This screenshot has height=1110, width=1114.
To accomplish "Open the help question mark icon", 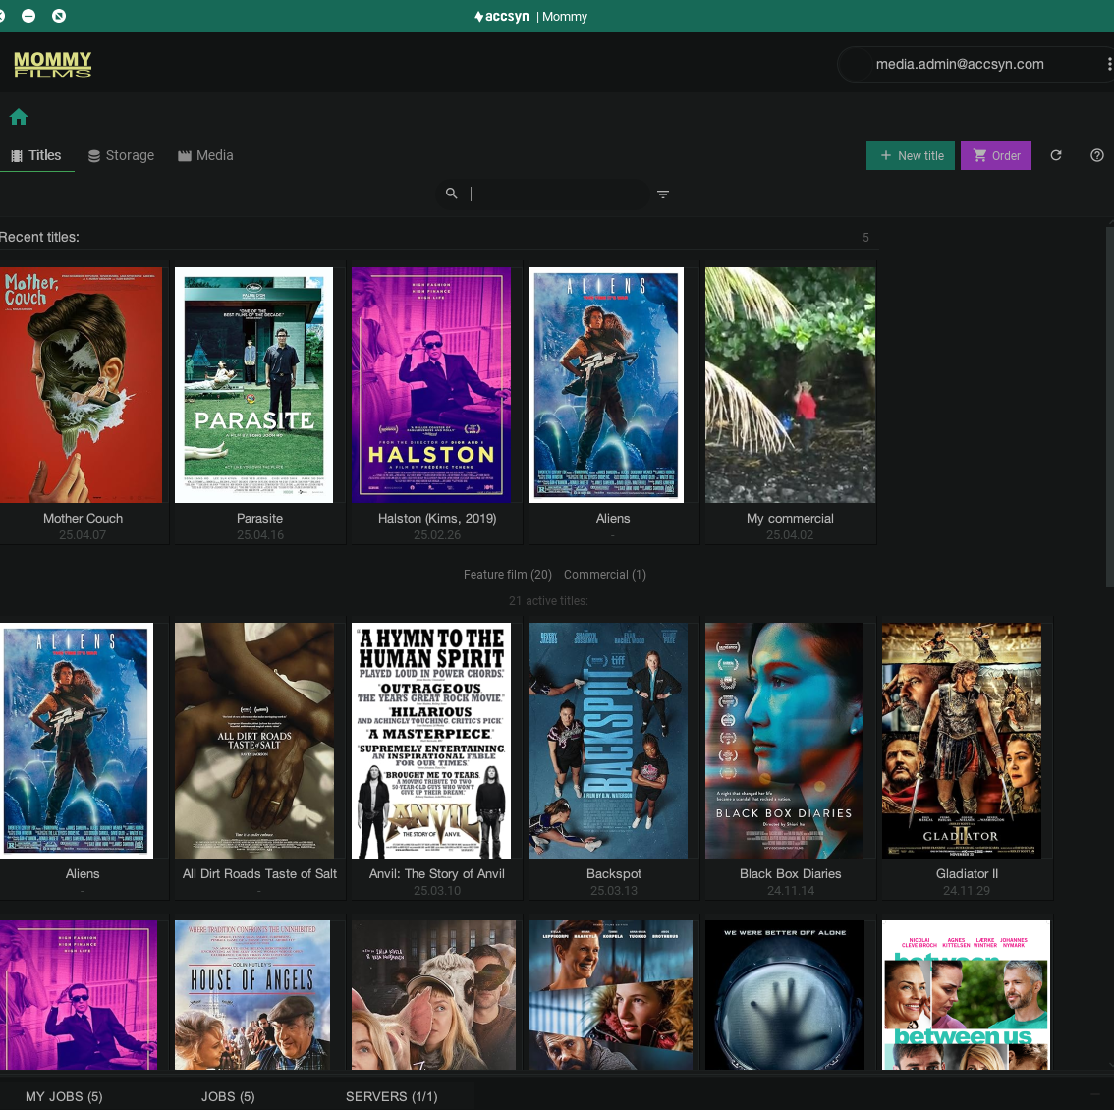I will (x=1097, y=155).
